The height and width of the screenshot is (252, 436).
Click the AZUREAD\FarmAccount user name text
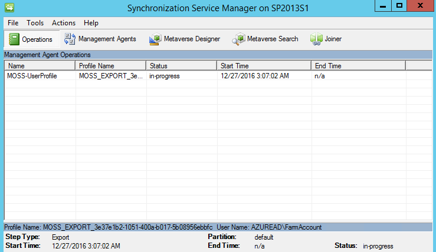(286, 227)
